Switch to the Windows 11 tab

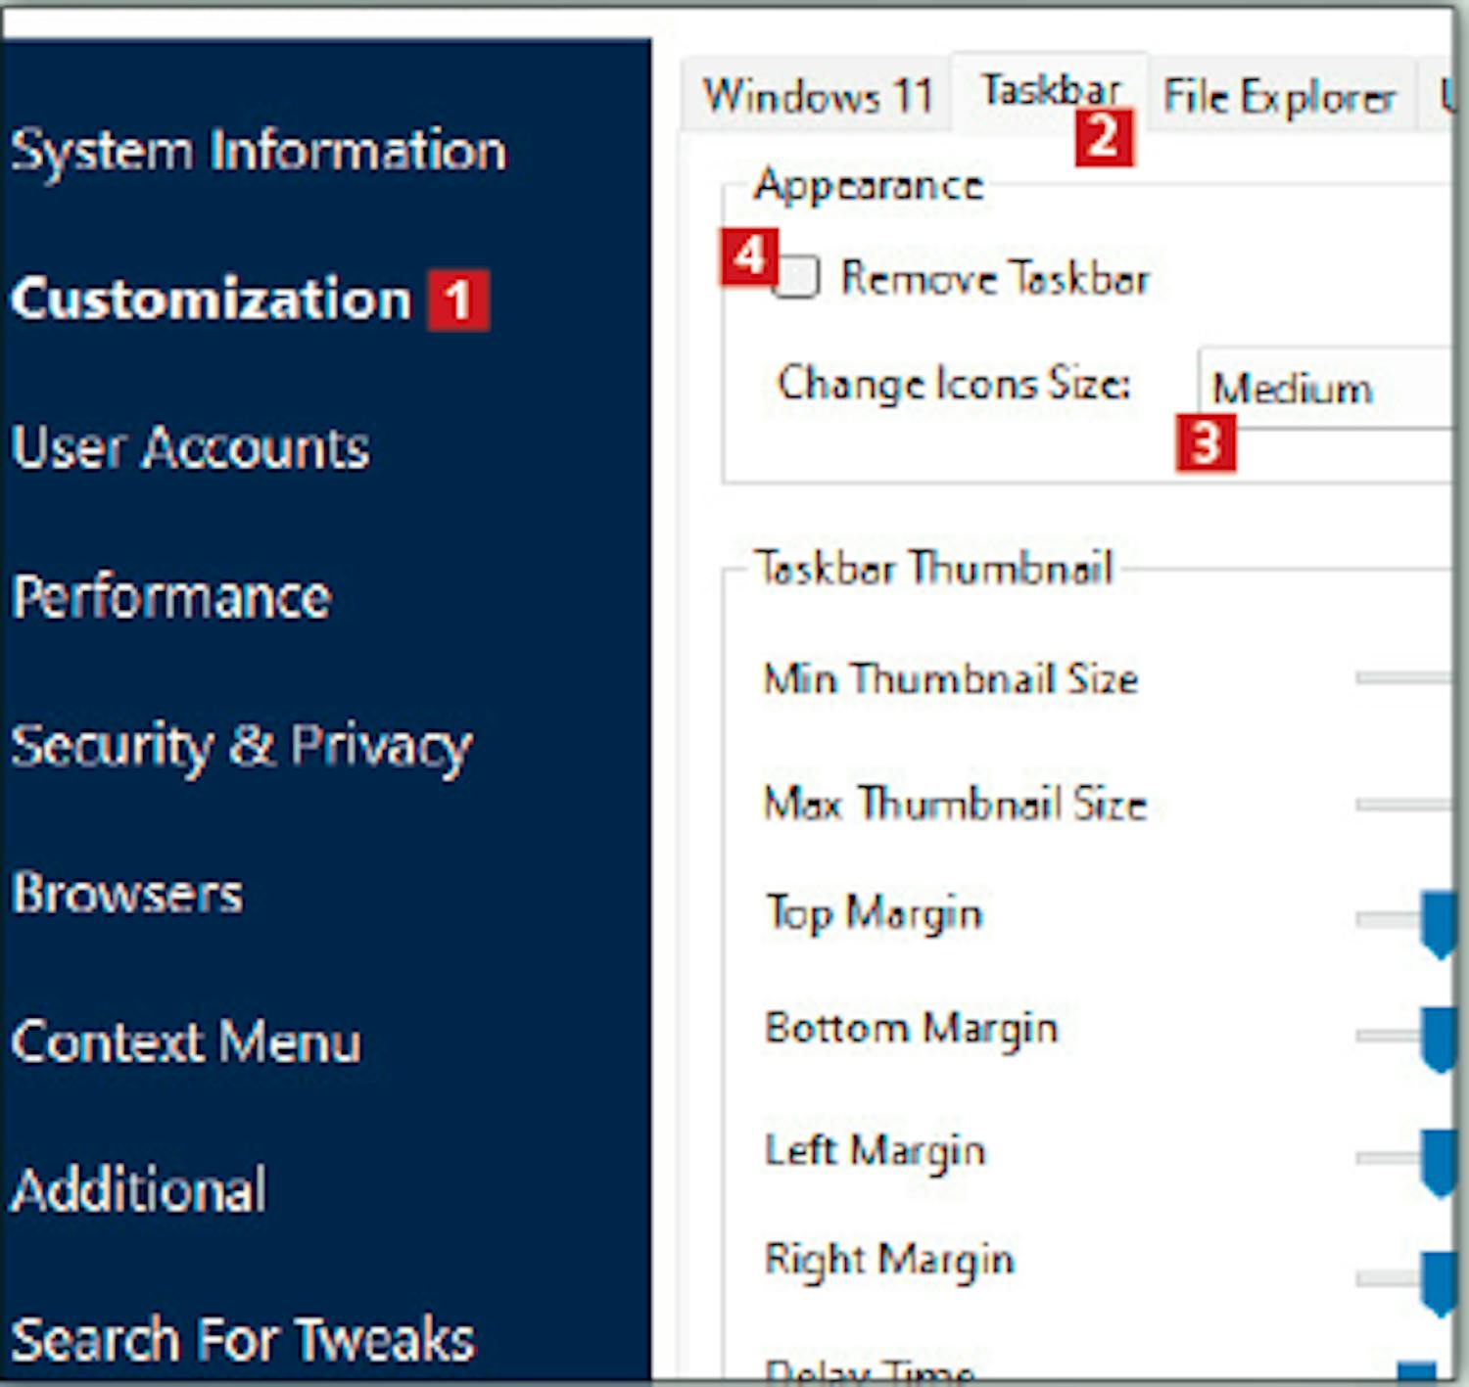point(817,96)
